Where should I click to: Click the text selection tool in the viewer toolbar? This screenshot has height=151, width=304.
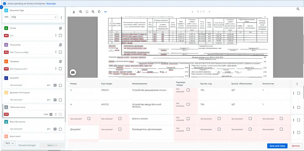(74, 12)
